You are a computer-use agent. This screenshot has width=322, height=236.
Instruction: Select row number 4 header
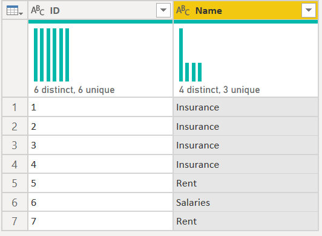15,165
